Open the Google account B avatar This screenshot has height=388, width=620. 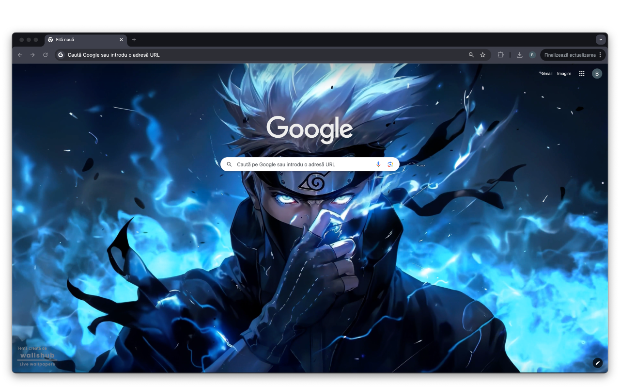[597, 74]
